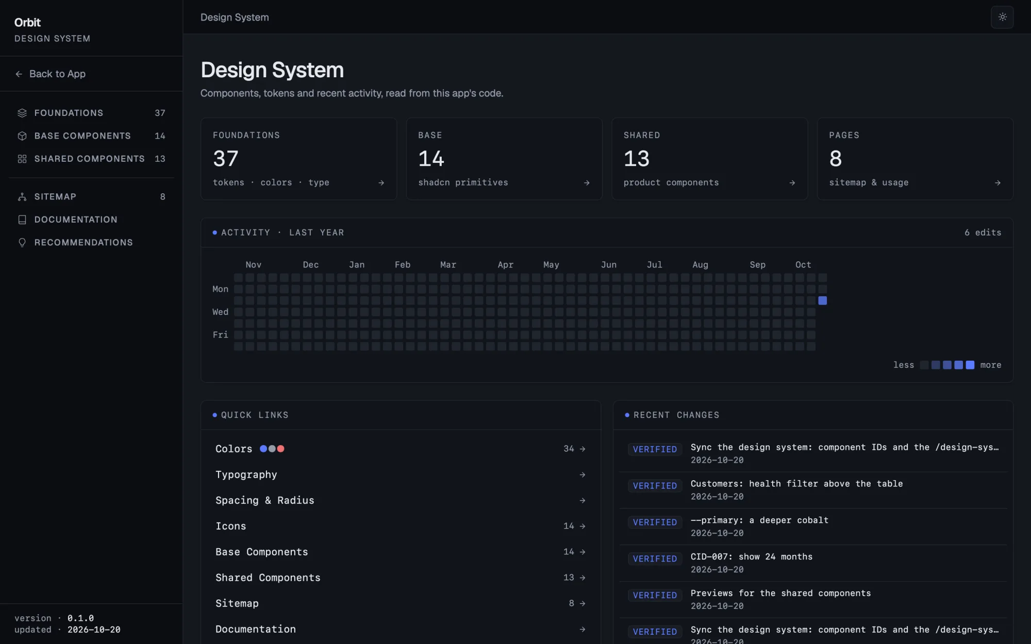
Task: Click the VERIFIED badge for health filter change
Action: (655, 486)
